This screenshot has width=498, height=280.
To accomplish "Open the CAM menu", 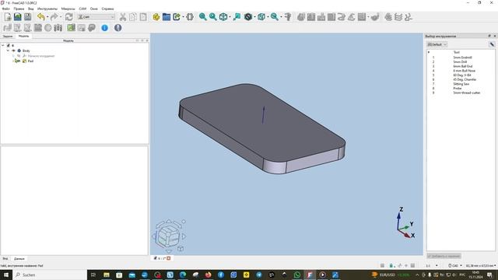I will tap(82, 9).
